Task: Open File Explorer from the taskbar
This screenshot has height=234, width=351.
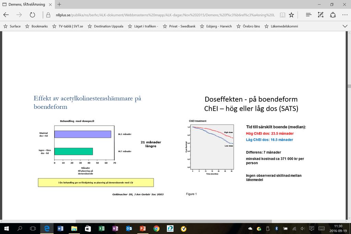Action: pyautogui.click(x=74, y=229)
